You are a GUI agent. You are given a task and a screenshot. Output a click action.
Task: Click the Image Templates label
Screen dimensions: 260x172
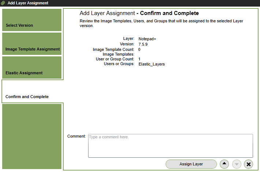118,54
